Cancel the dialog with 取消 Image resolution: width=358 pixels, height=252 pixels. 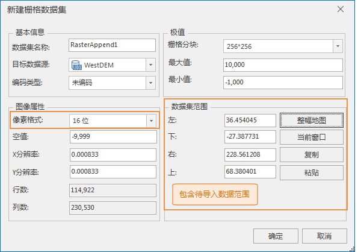(324, 236)
